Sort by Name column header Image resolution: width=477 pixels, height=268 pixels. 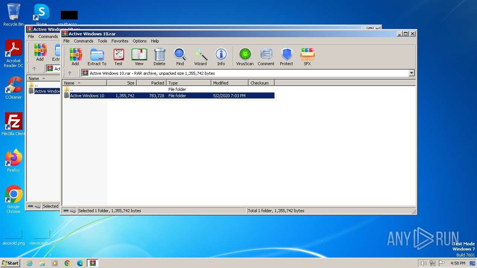click(x=85, y=83)
